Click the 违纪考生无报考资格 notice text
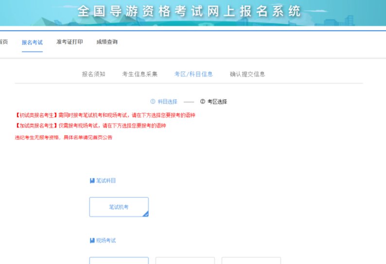 tap(64, 138)
